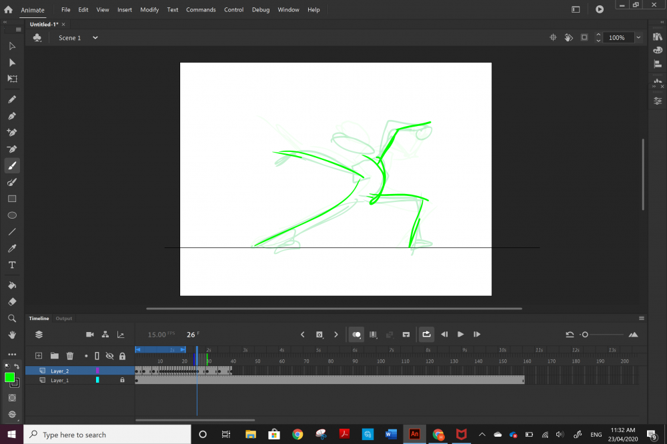Image resolution: width=667 pixels, height=444 pixels.
Task: Unlock Layer_1 via its lock icon
Action: click(122, 380)
